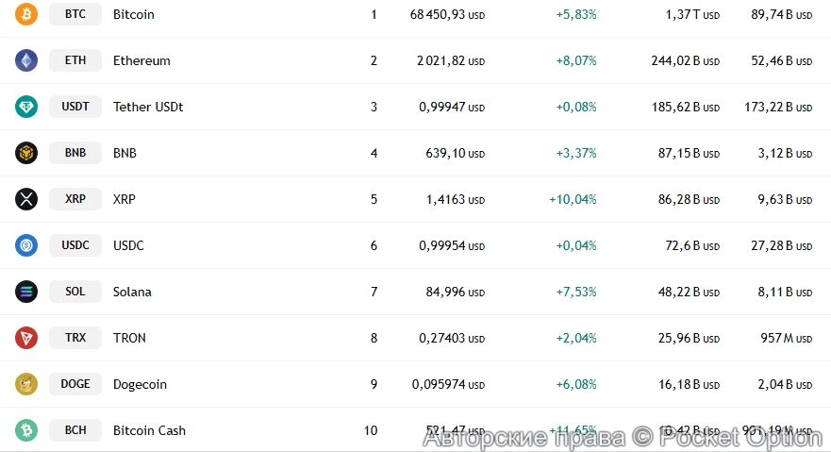The height and width of the screenshot is (452, 831).
Task: Click the Bitcoin coin logo icon
Action: click(26, 14)
